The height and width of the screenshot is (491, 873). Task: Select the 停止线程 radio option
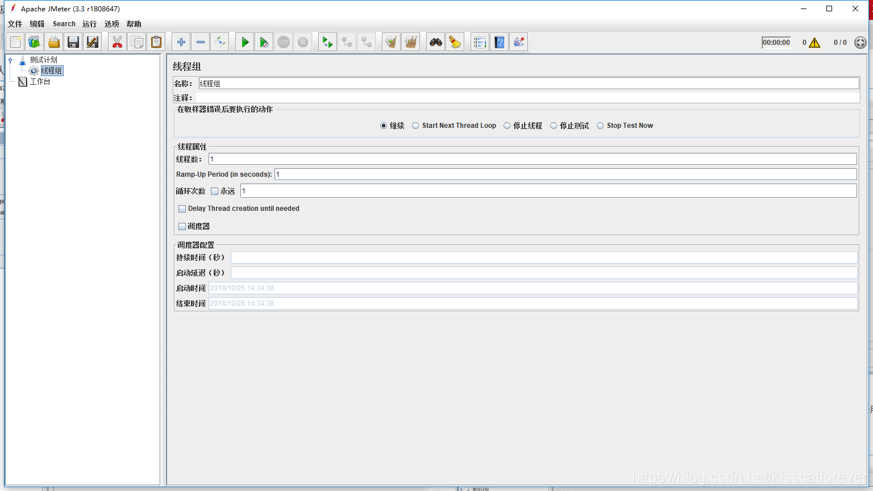tap(523, 126)
